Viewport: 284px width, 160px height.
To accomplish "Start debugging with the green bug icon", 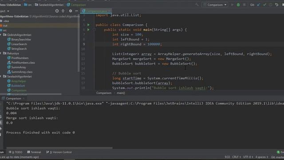I will coord(238,5).
